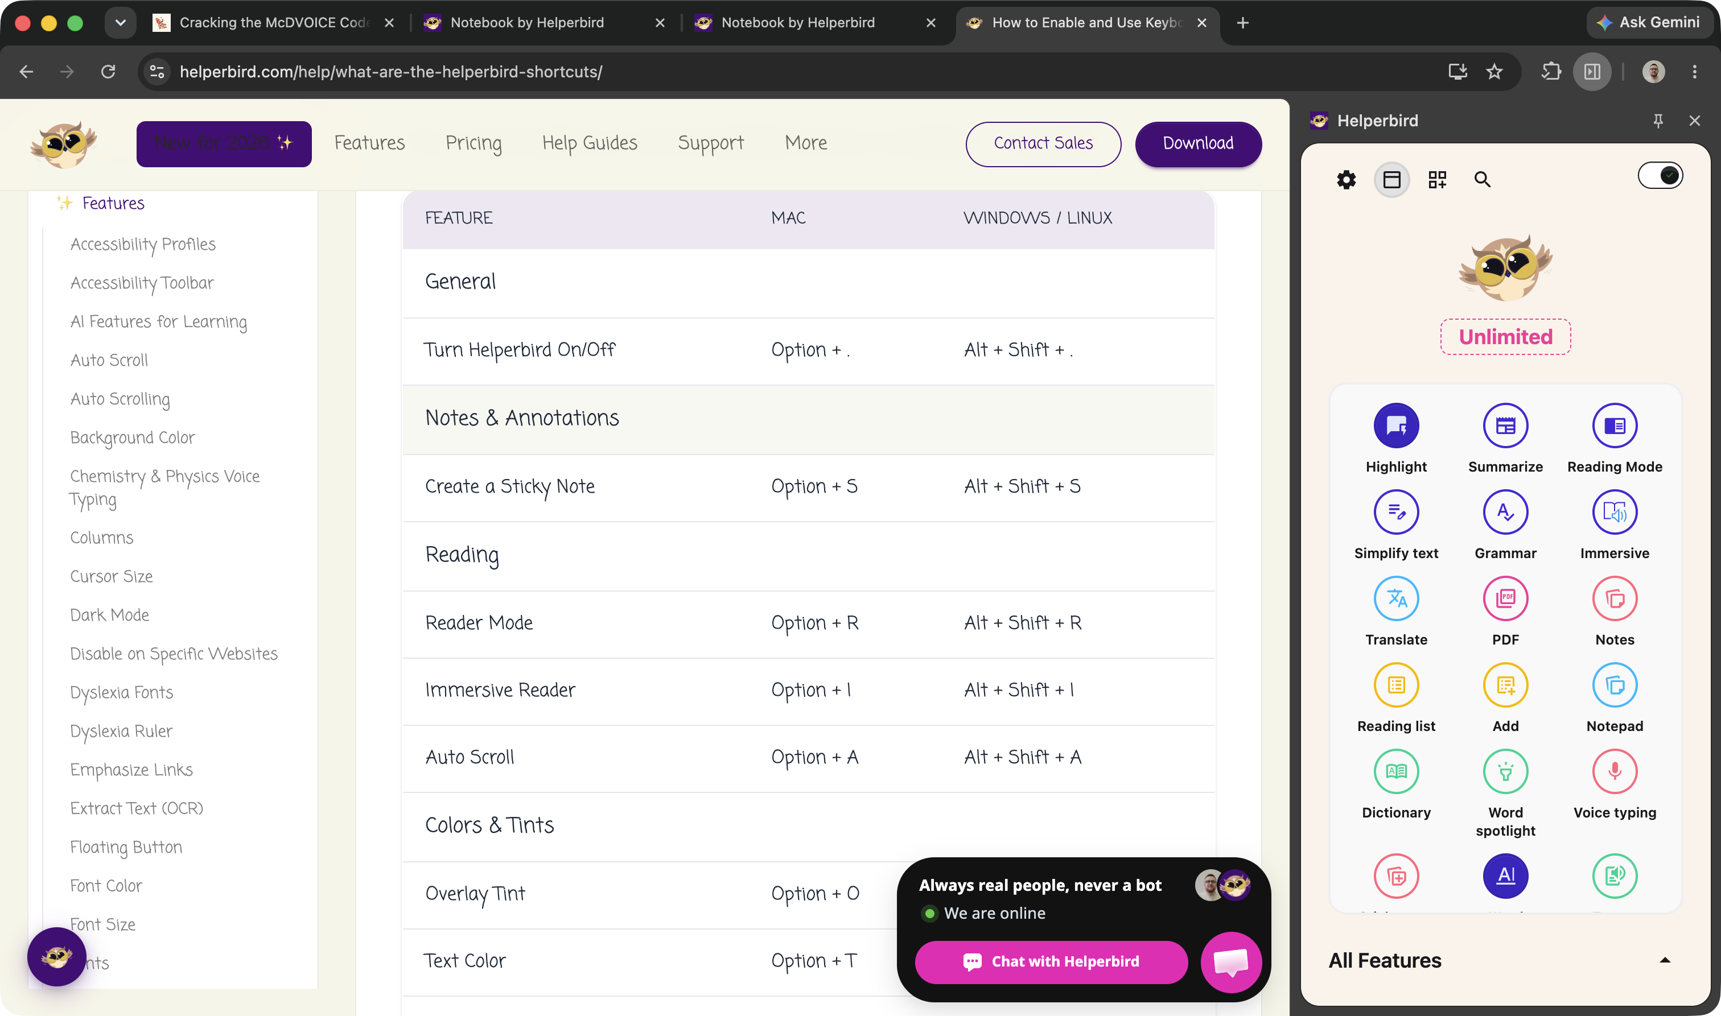Switch to the widgets grid view icon
This screenshot has width=1721, height=1016.
click(x=1437, y=179)
